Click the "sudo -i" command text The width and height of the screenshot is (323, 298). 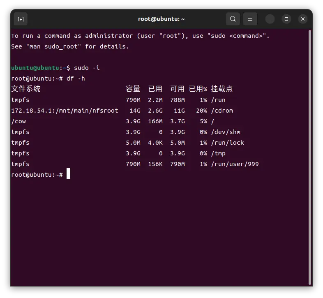click(87, 68)
